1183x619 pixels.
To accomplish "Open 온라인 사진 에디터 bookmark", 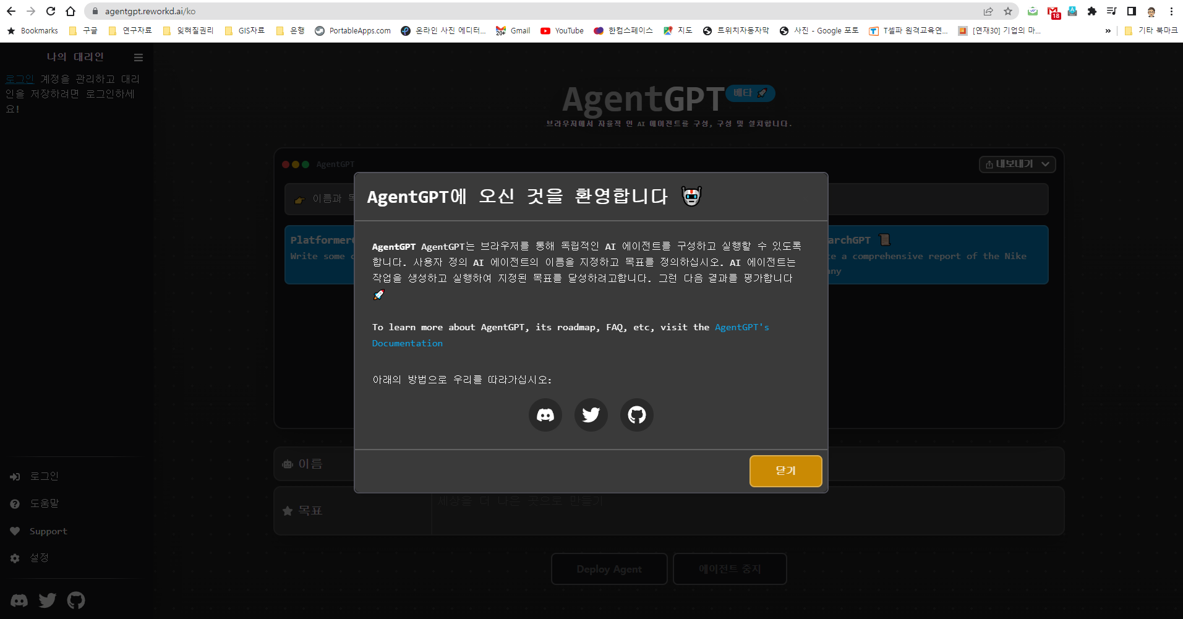I will (x=443, y=31).
